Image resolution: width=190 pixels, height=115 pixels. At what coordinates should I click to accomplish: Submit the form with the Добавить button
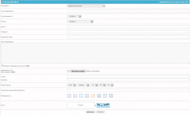click(x=91, y=112)
